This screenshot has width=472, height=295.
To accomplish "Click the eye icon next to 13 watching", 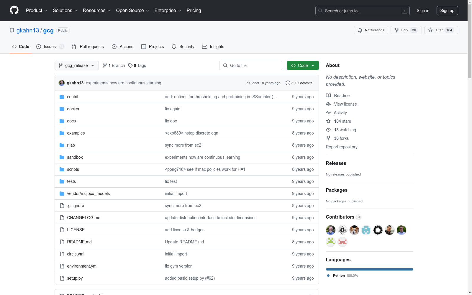I will click(x=328, y=130).
